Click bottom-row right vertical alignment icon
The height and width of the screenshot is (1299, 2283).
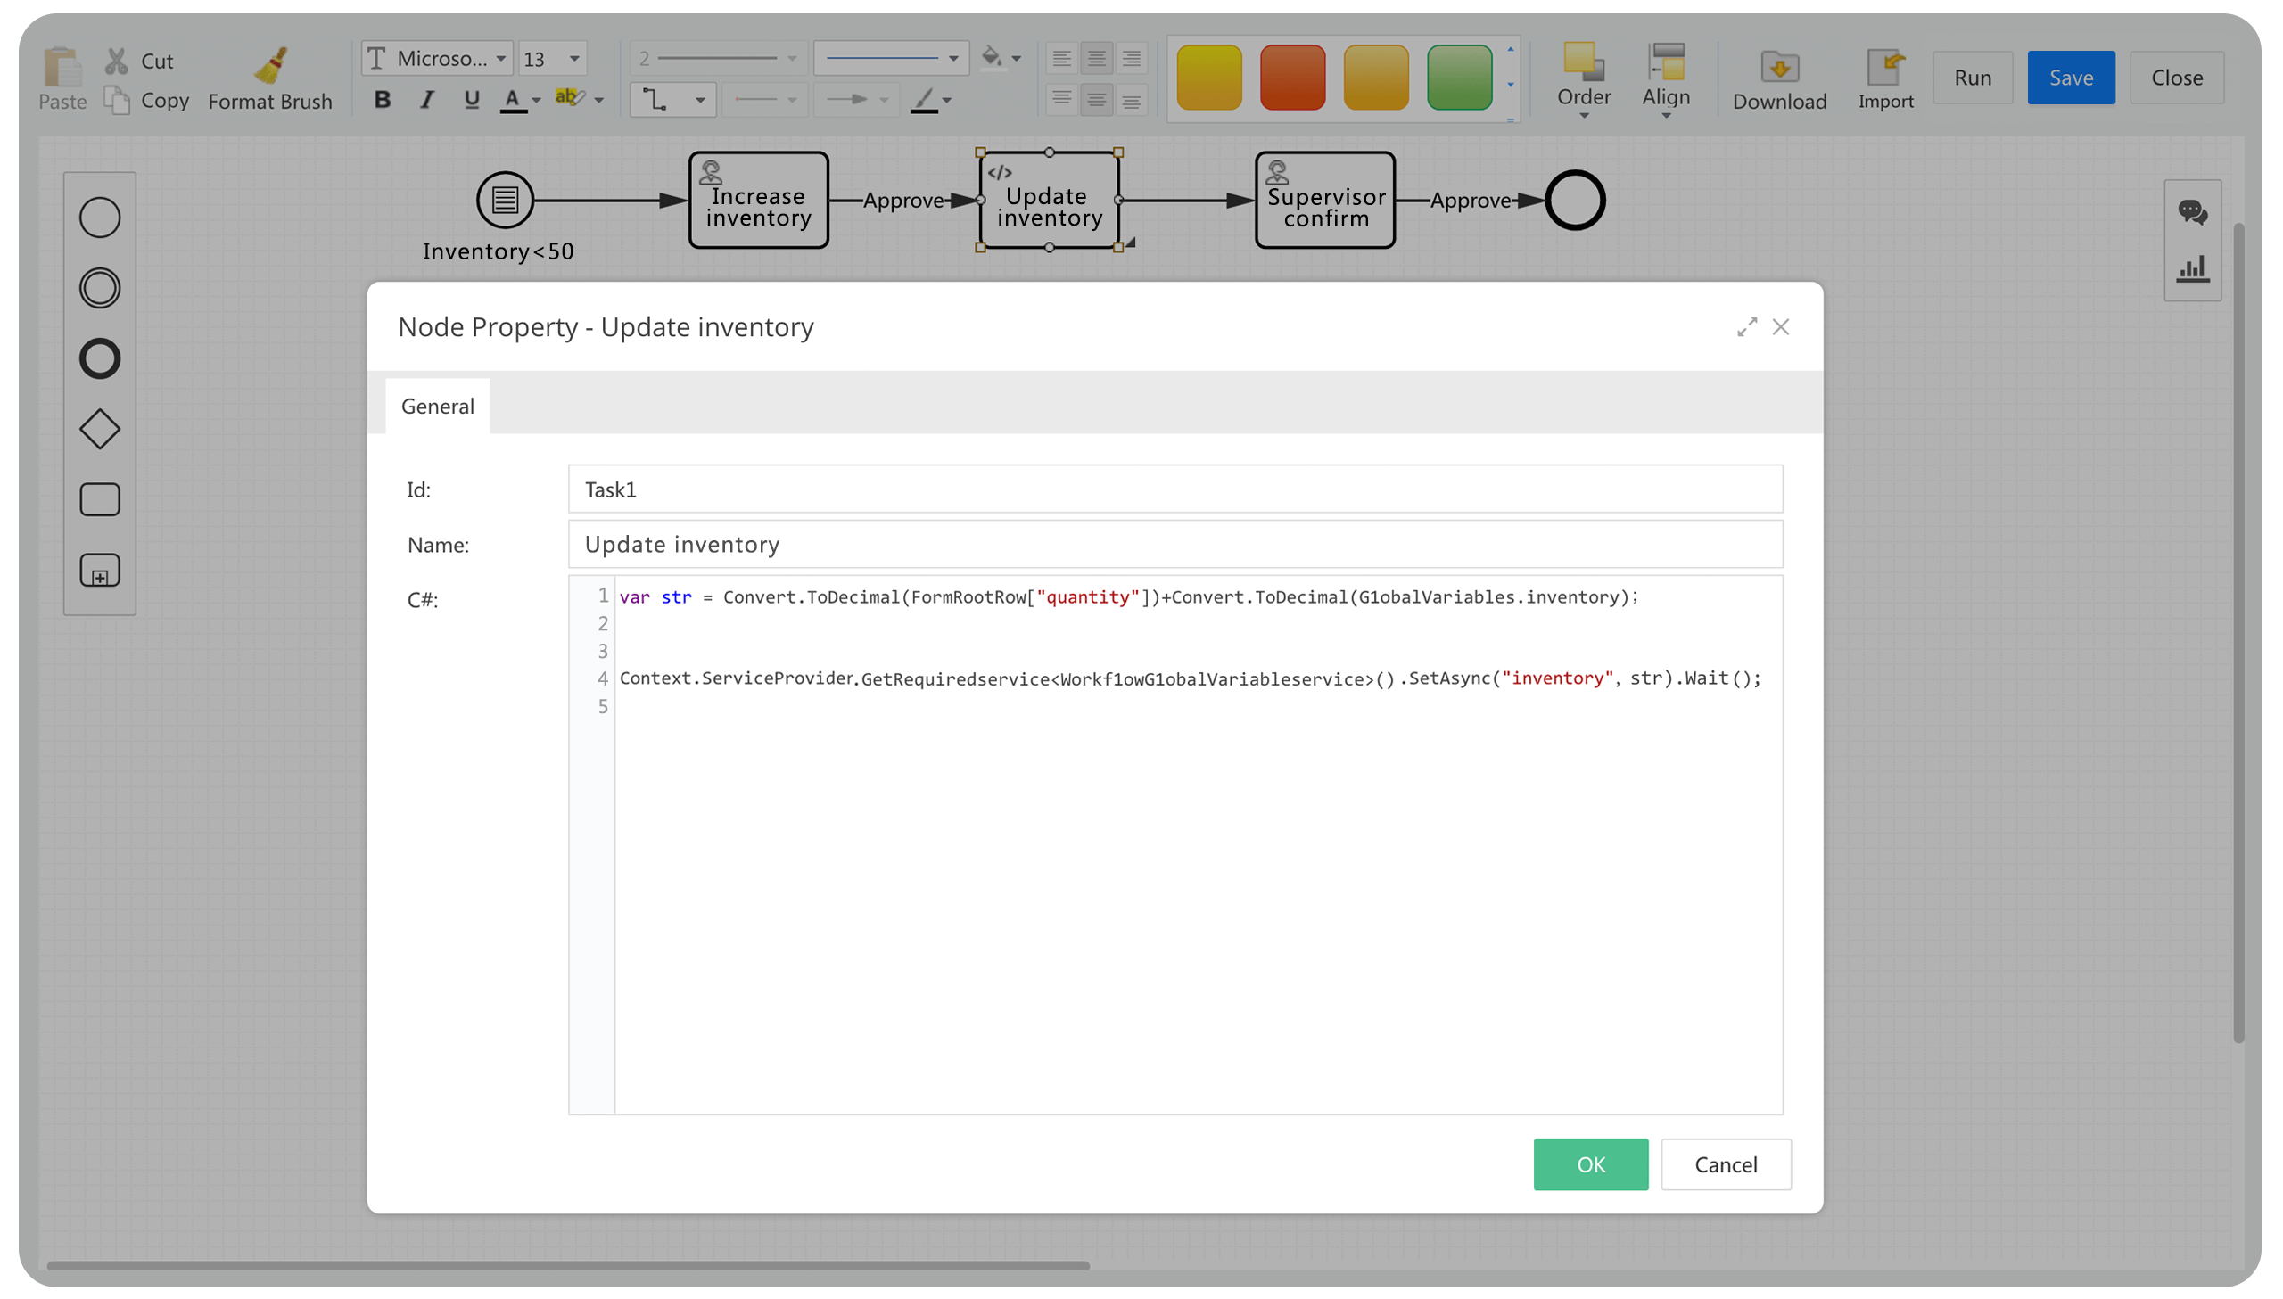1131,100
